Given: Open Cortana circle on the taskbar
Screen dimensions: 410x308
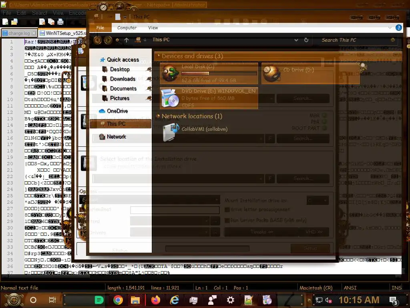Looking at the screenshot, I should click(33, 300).
